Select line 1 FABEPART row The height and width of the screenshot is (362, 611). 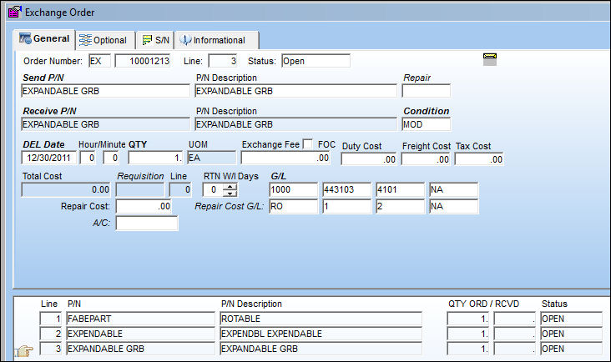(x=140, y=319)
